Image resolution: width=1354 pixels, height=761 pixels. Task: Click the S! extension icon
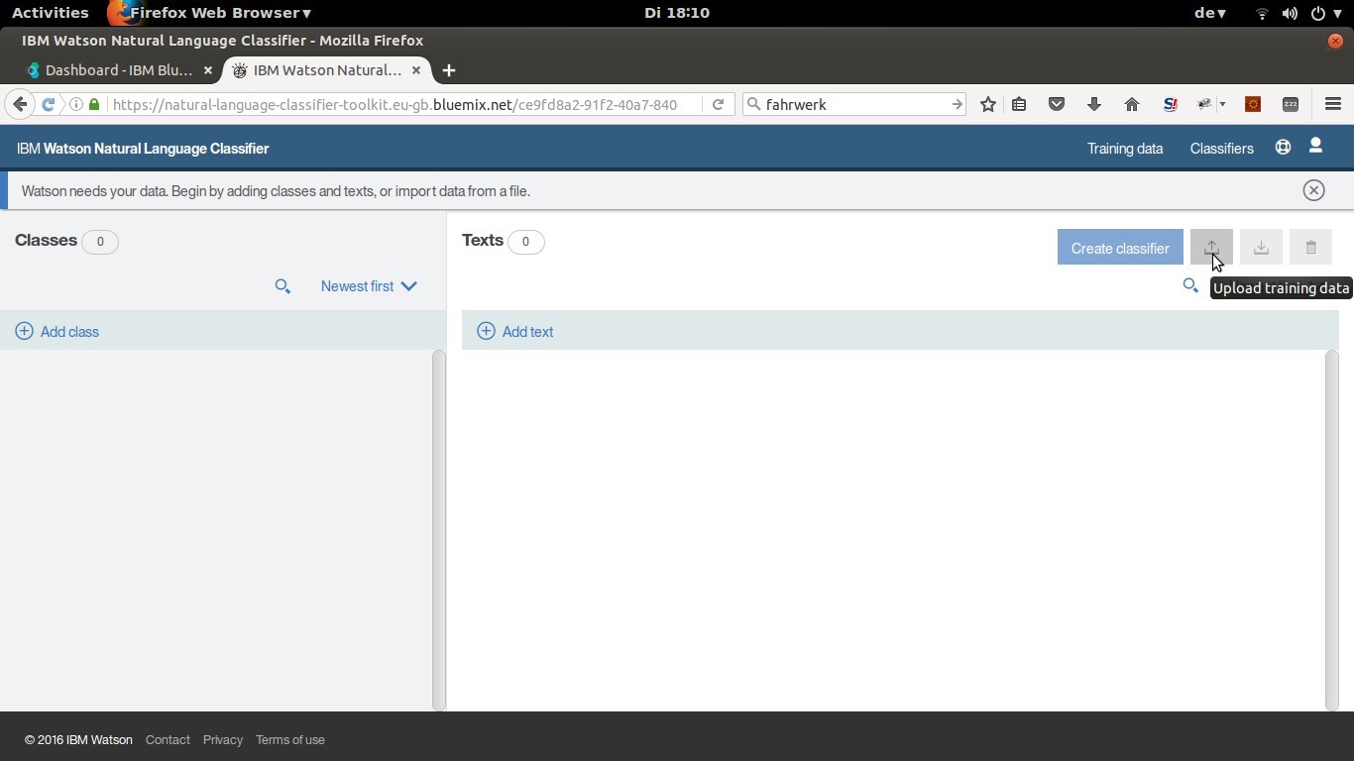(1170, 104)
